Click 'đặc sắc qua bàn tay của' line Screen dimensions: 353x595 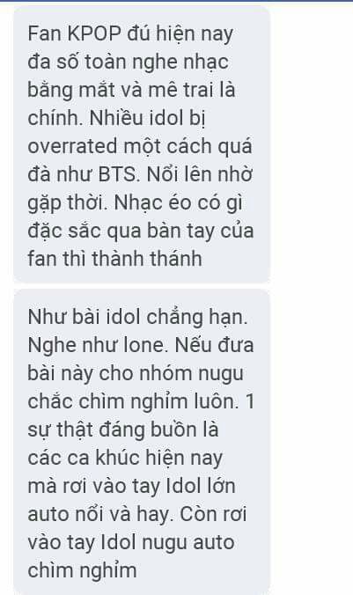(141, 231)
